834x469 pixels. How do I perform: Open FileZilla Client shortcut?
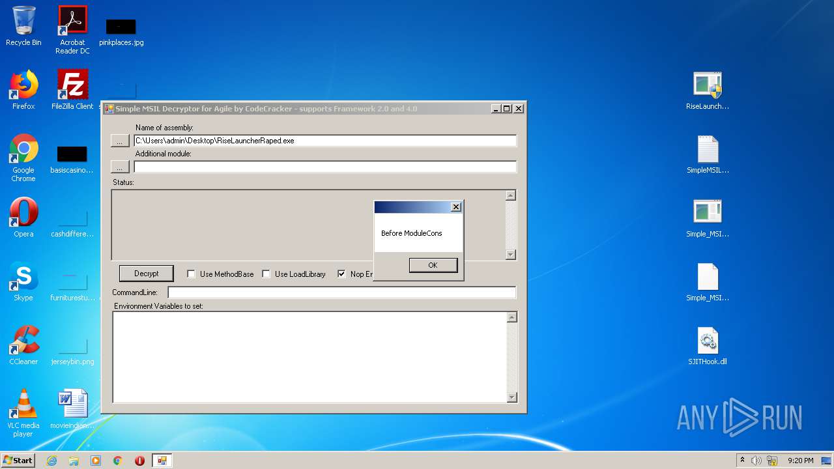[x=72, y=90]
